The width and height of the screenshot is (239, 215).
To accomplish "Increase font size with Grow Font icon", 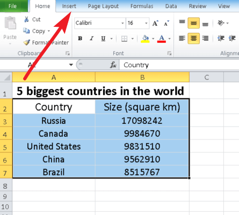I will pos(155,23).
